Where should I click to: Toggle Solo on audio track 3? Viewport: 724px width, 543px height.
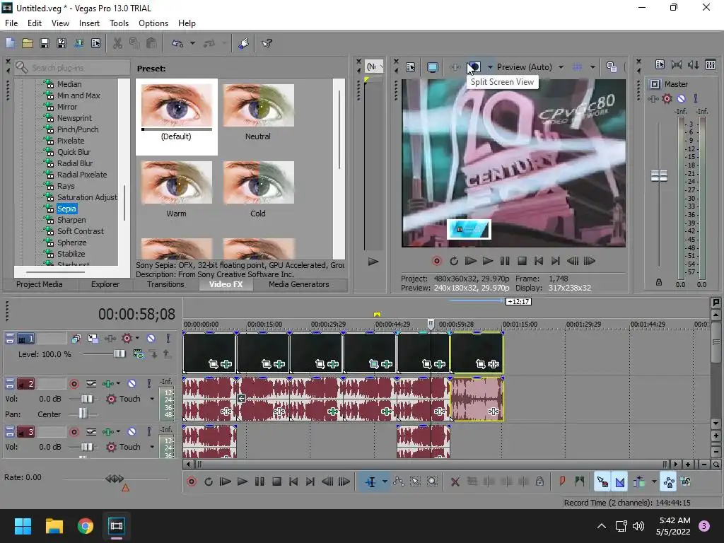(x=148, y=432)
